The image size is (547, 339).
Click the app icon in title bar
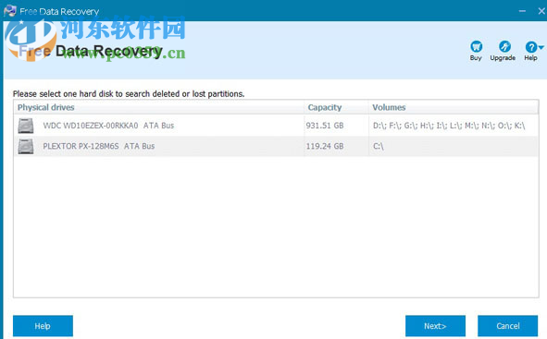10,11
